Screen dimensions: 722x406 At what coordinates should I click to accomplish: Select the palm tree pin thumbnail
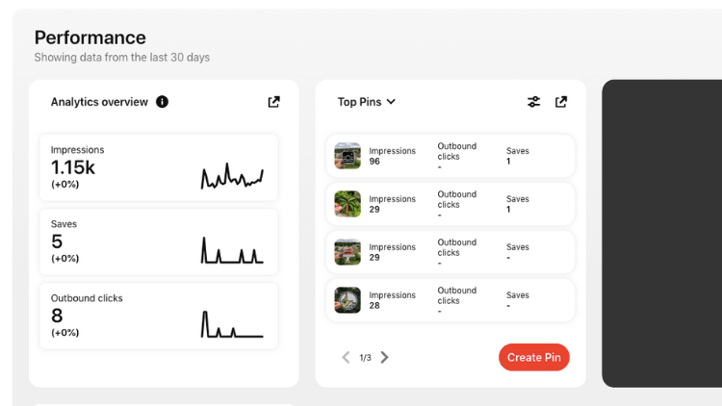click(x=348, y=204)
